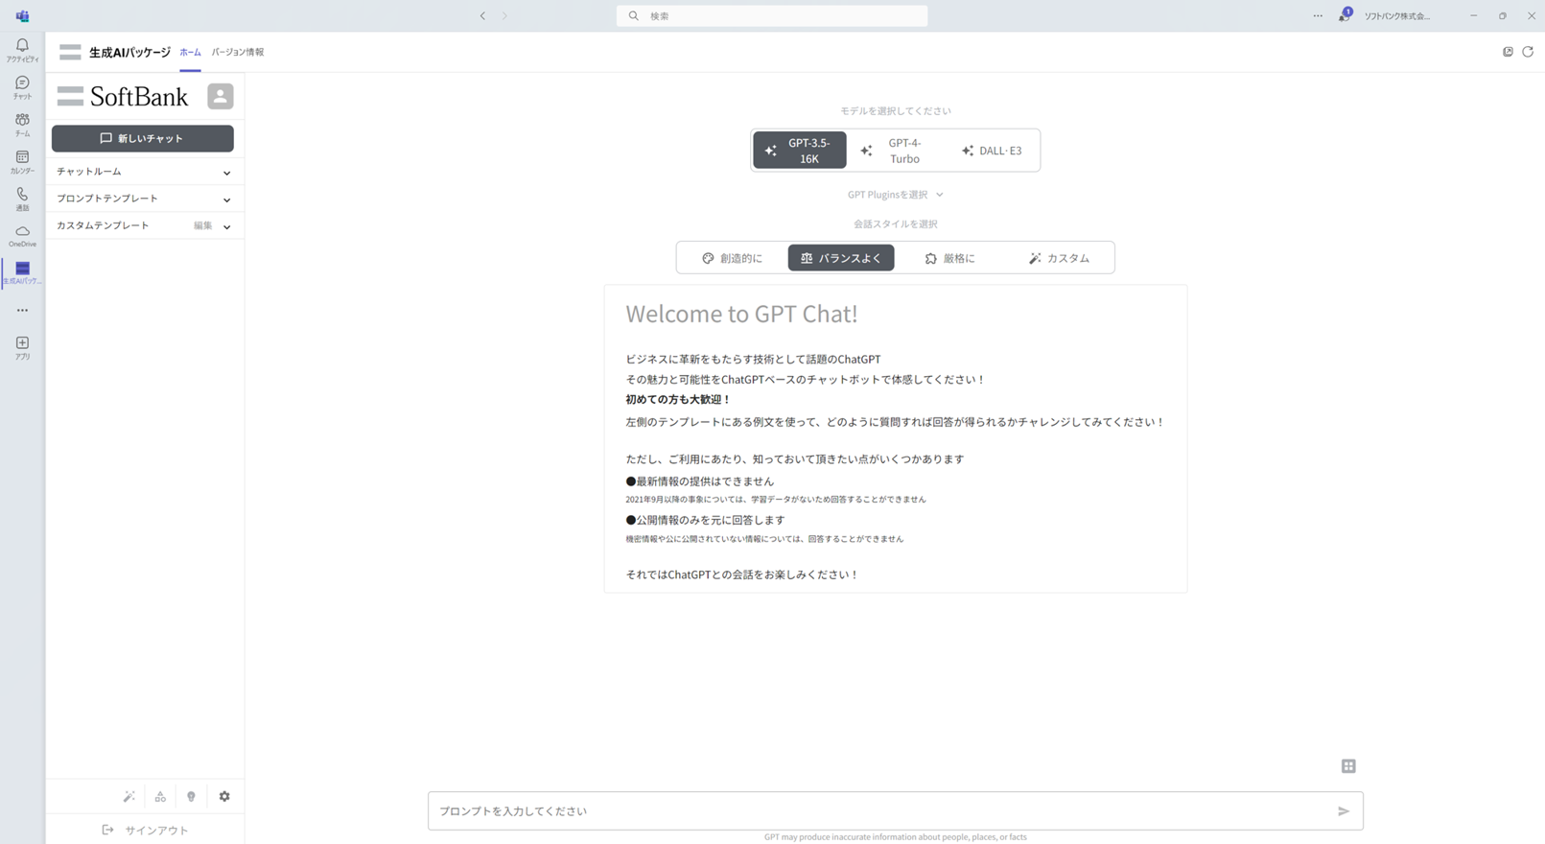Open Calls (通話) in the Teams rail
This screenshot has width=1545, height=844.
[x=22, y=199]
